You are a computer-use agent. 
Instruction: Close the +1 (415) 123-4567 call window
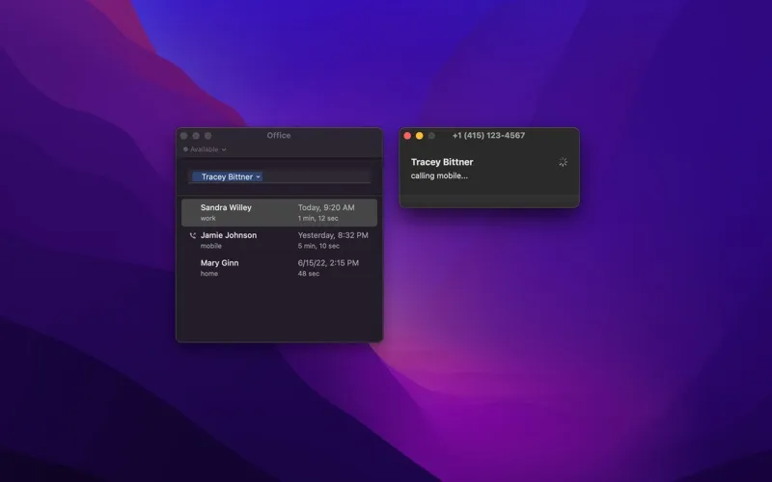pos(407,136)
